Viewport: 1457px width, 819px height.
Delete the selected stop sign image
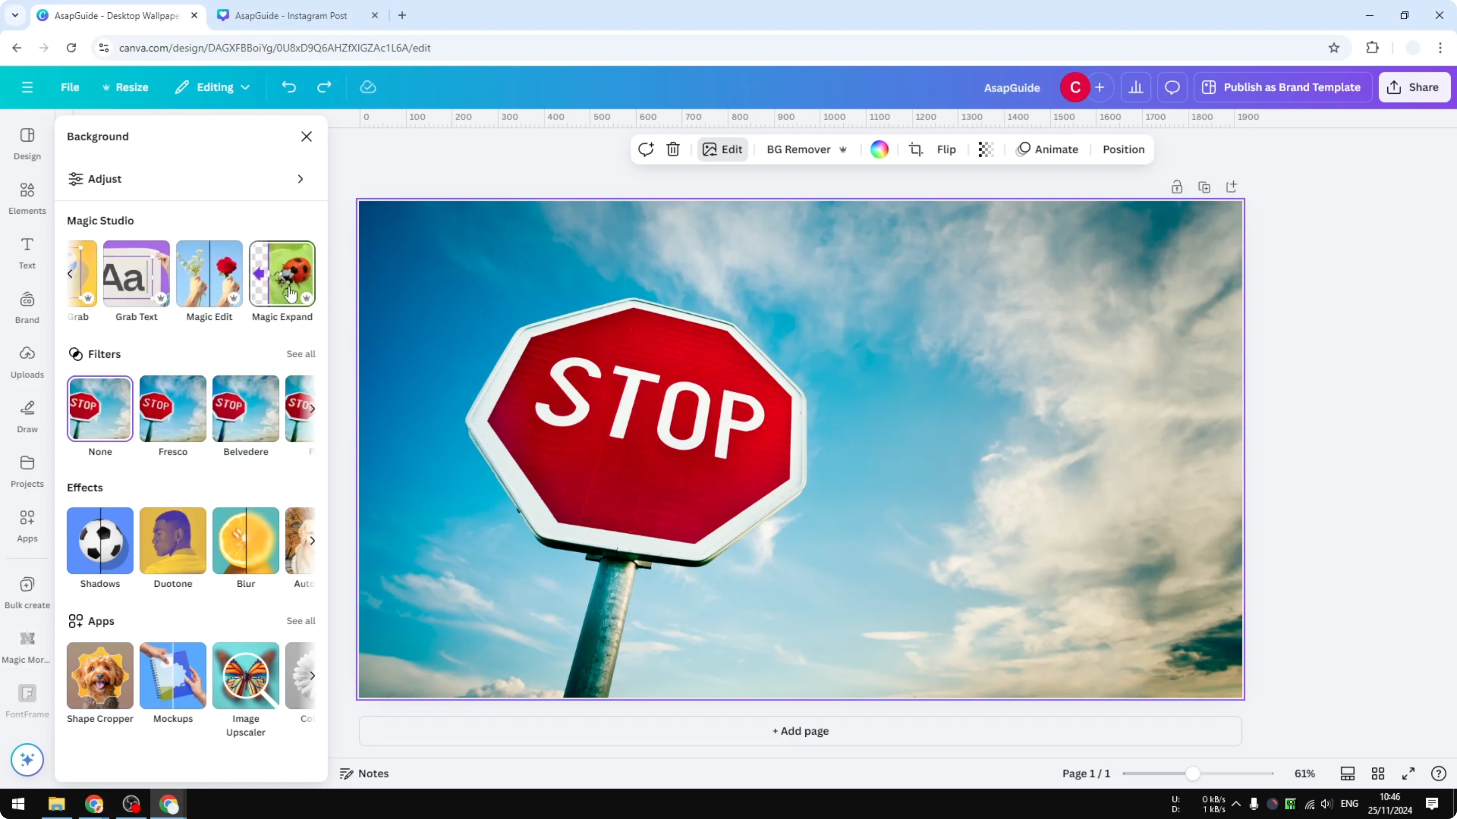[x=673, y=149]
